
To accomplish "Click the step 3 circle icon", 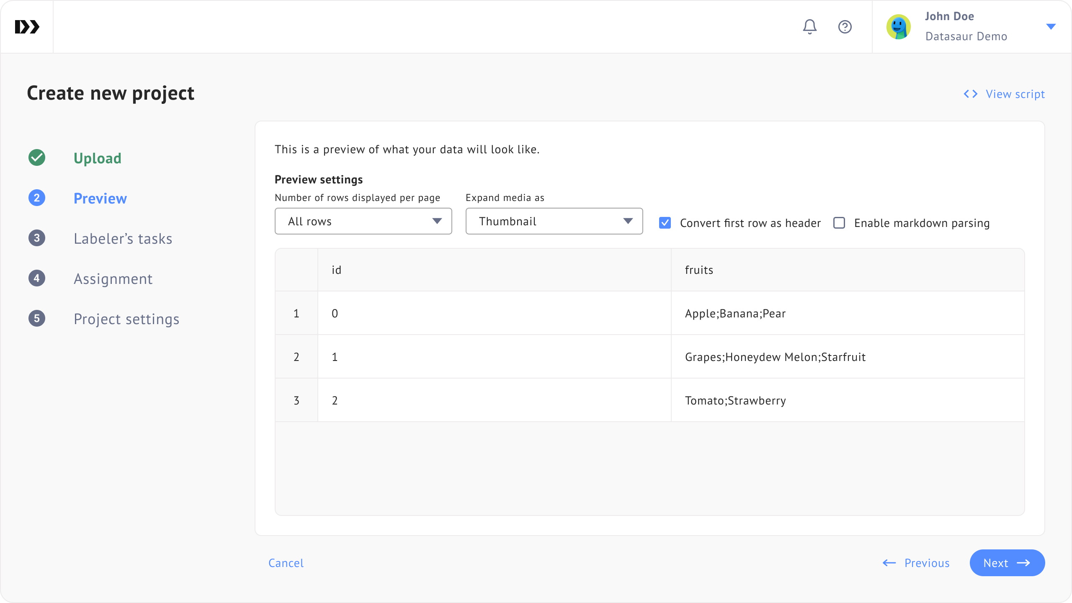I will (x=37, y=238).
